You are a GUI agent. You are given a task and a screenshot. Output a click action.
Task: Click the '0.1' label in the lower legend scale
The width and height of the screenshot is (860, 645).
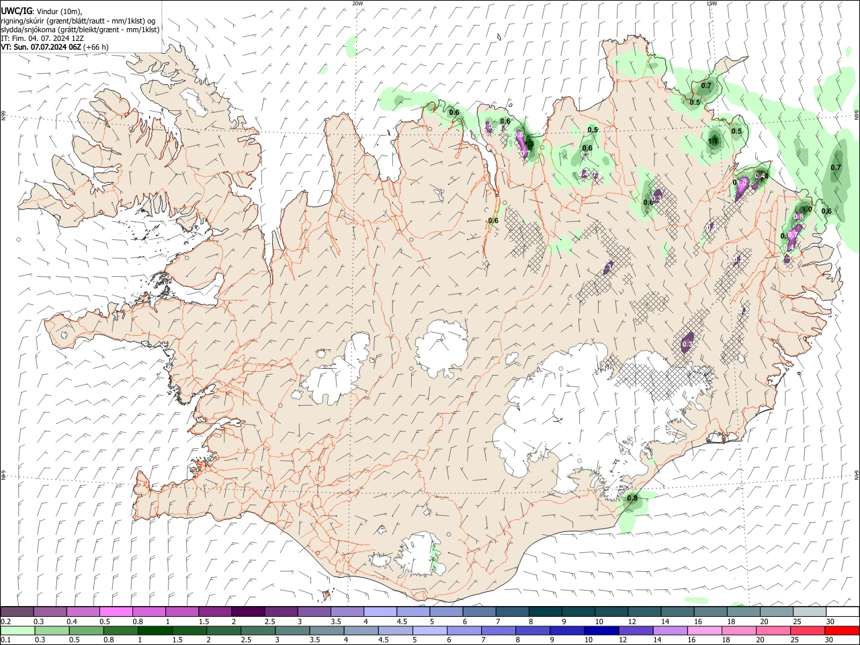pos(5,640)
